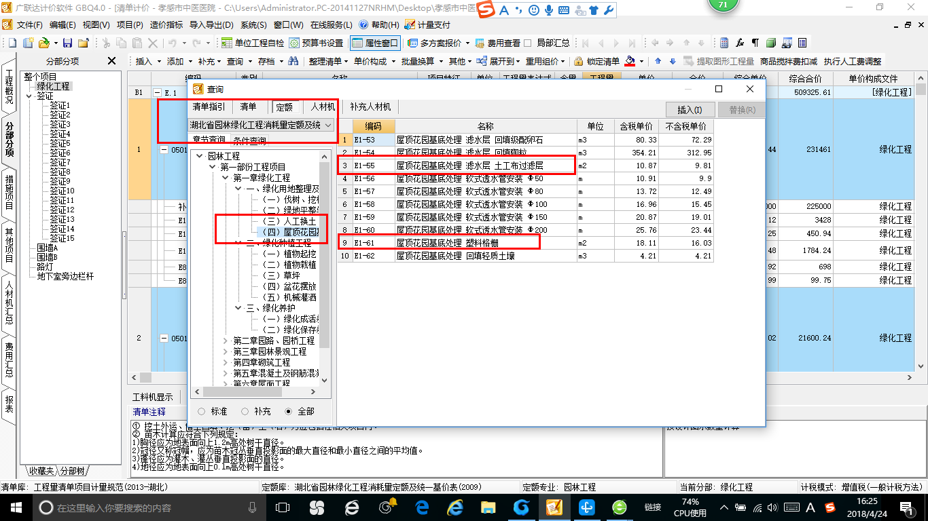This screenshot has width=928, height=521.
Task: Open 费用查看 fee view tool
Action: click(x=498, y=43)
